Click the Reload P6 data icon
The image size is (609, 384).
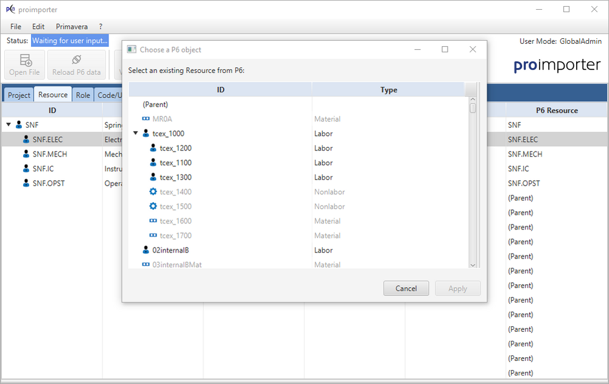click(76, 60)
